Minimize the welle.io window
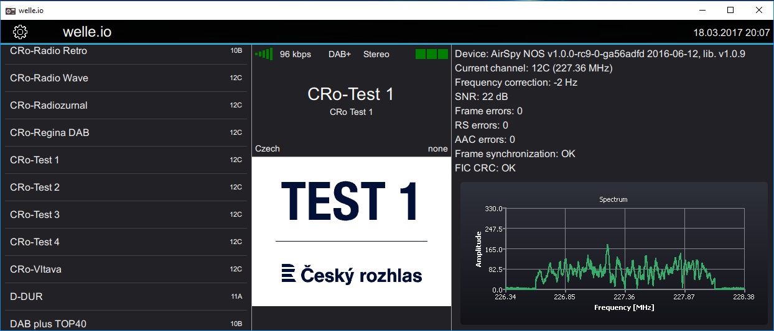This screenshot has height=331, width=774. click(702, 10)
